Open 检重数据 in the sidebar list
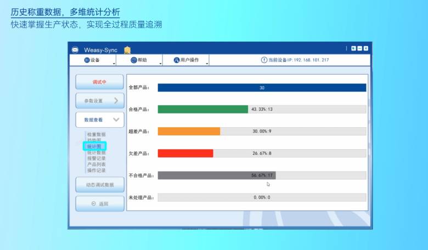The width and height of the screenshot is (428, 250). point(96,134)
